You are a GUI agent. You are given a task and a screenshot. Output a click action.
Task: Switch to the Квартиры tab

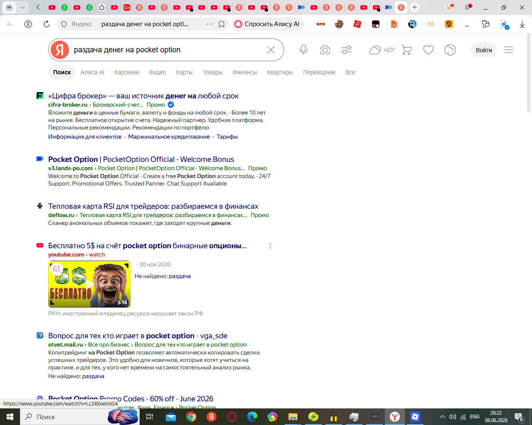tap(280, 72)
